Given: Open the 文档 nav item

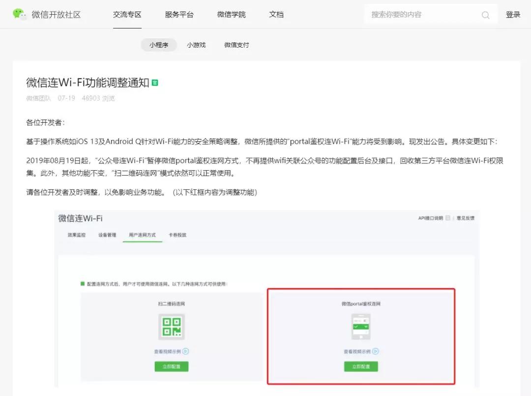Looking at the screenshot, I should coord(276,15).
